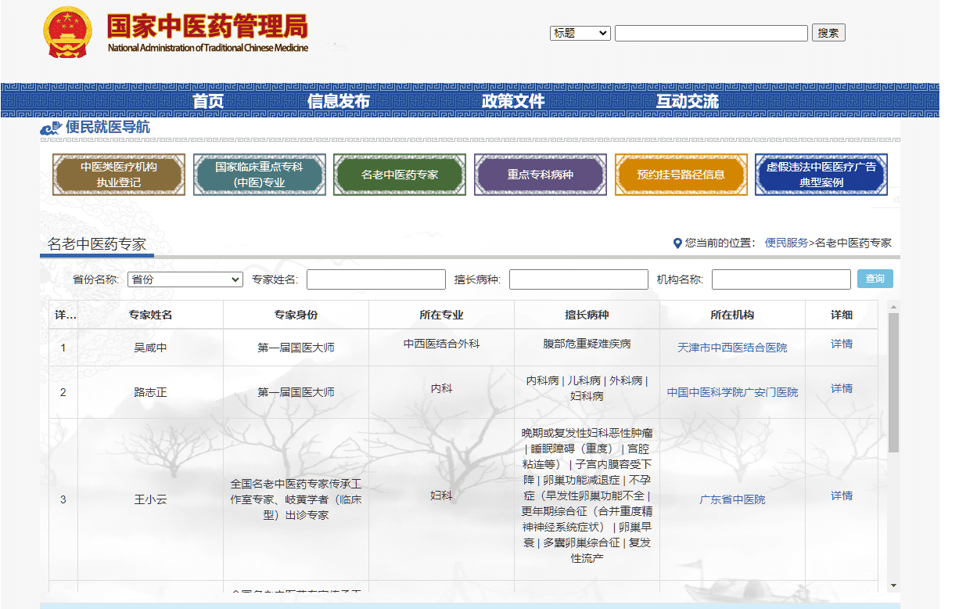959x609 pixels.
Task: Click the 专家姓名 input field
Action: (x=376, y=279)
